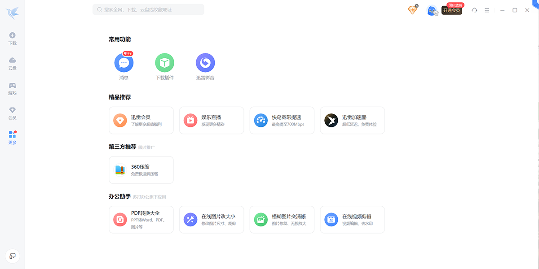This screenshot has height=269, width=539.
Task: Click the 开通会员 button
Action: (x=451, y=10)
